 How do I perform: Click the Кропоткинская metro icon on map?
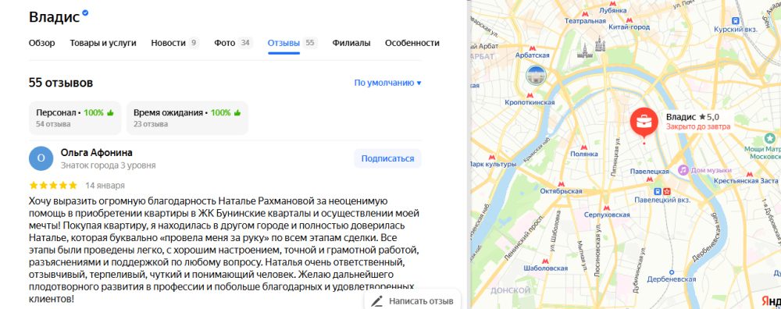coord(530,95)
